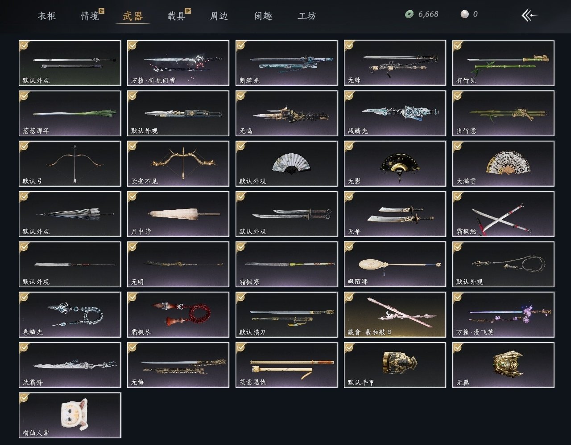Click the checkmark badge on 万籁·折桃问雪
The height and width of the screenshot is (445, 571).
click(132, 45)
